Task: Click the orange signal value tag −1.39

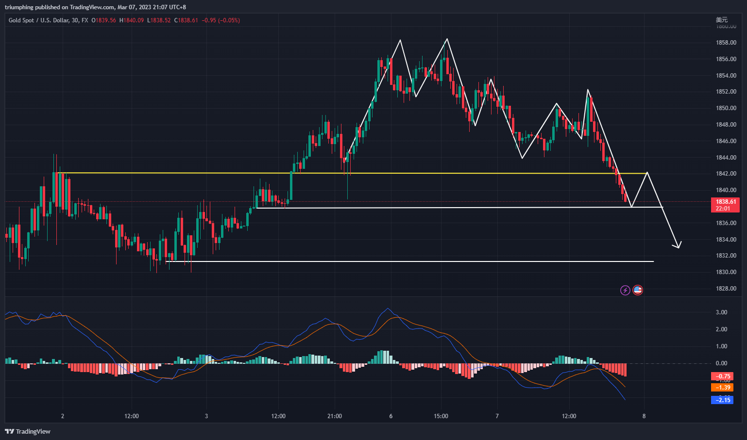Action: pos(722,388)
